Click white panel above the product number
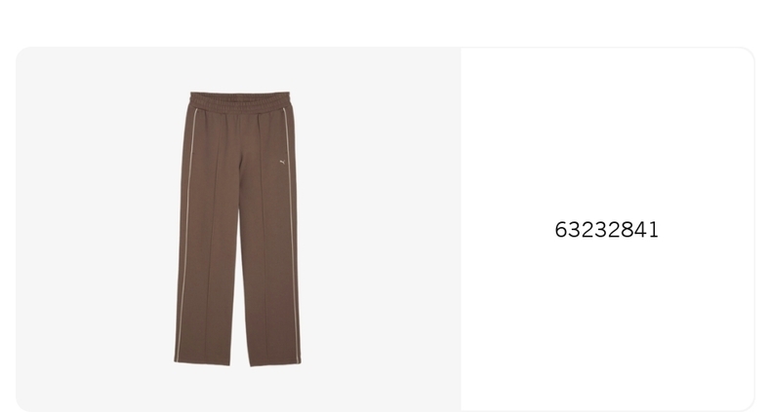771x412 pixels. 607,132
